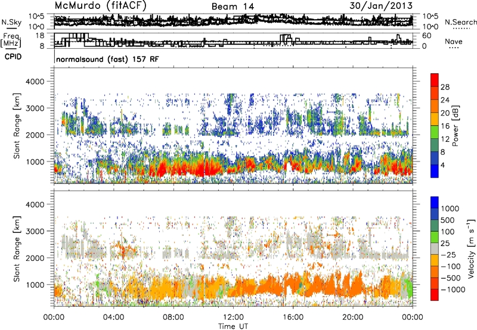Click the 16 value on the power colorbar

[445, 126]
